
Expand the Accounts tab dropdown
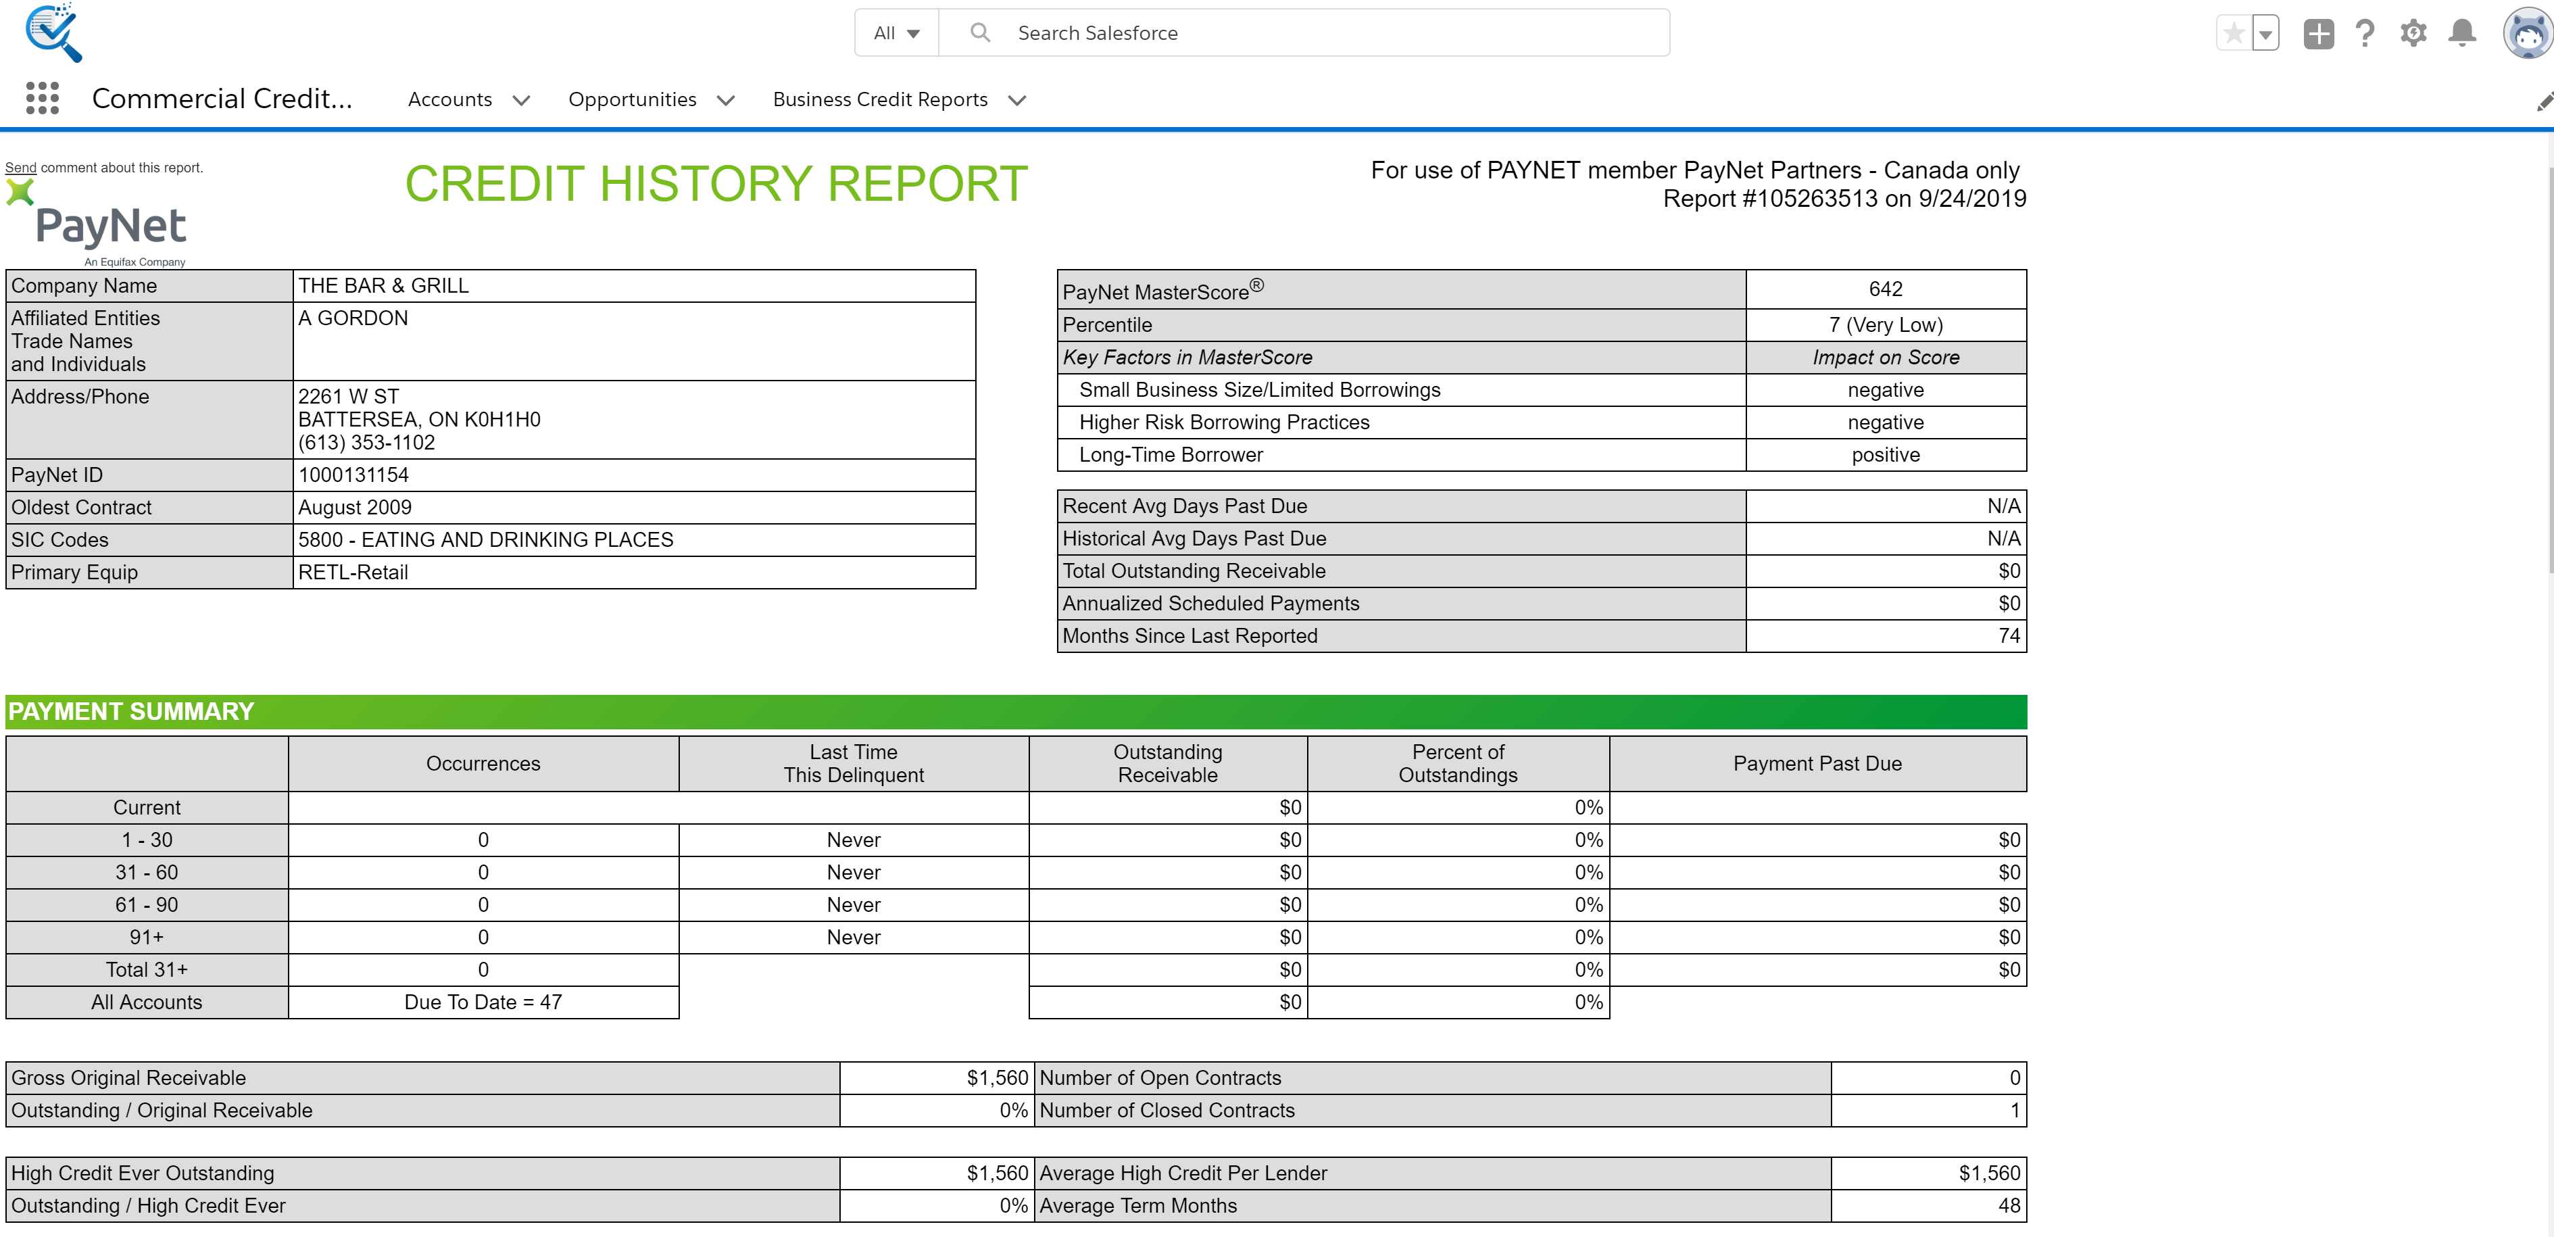click(522, 99)
